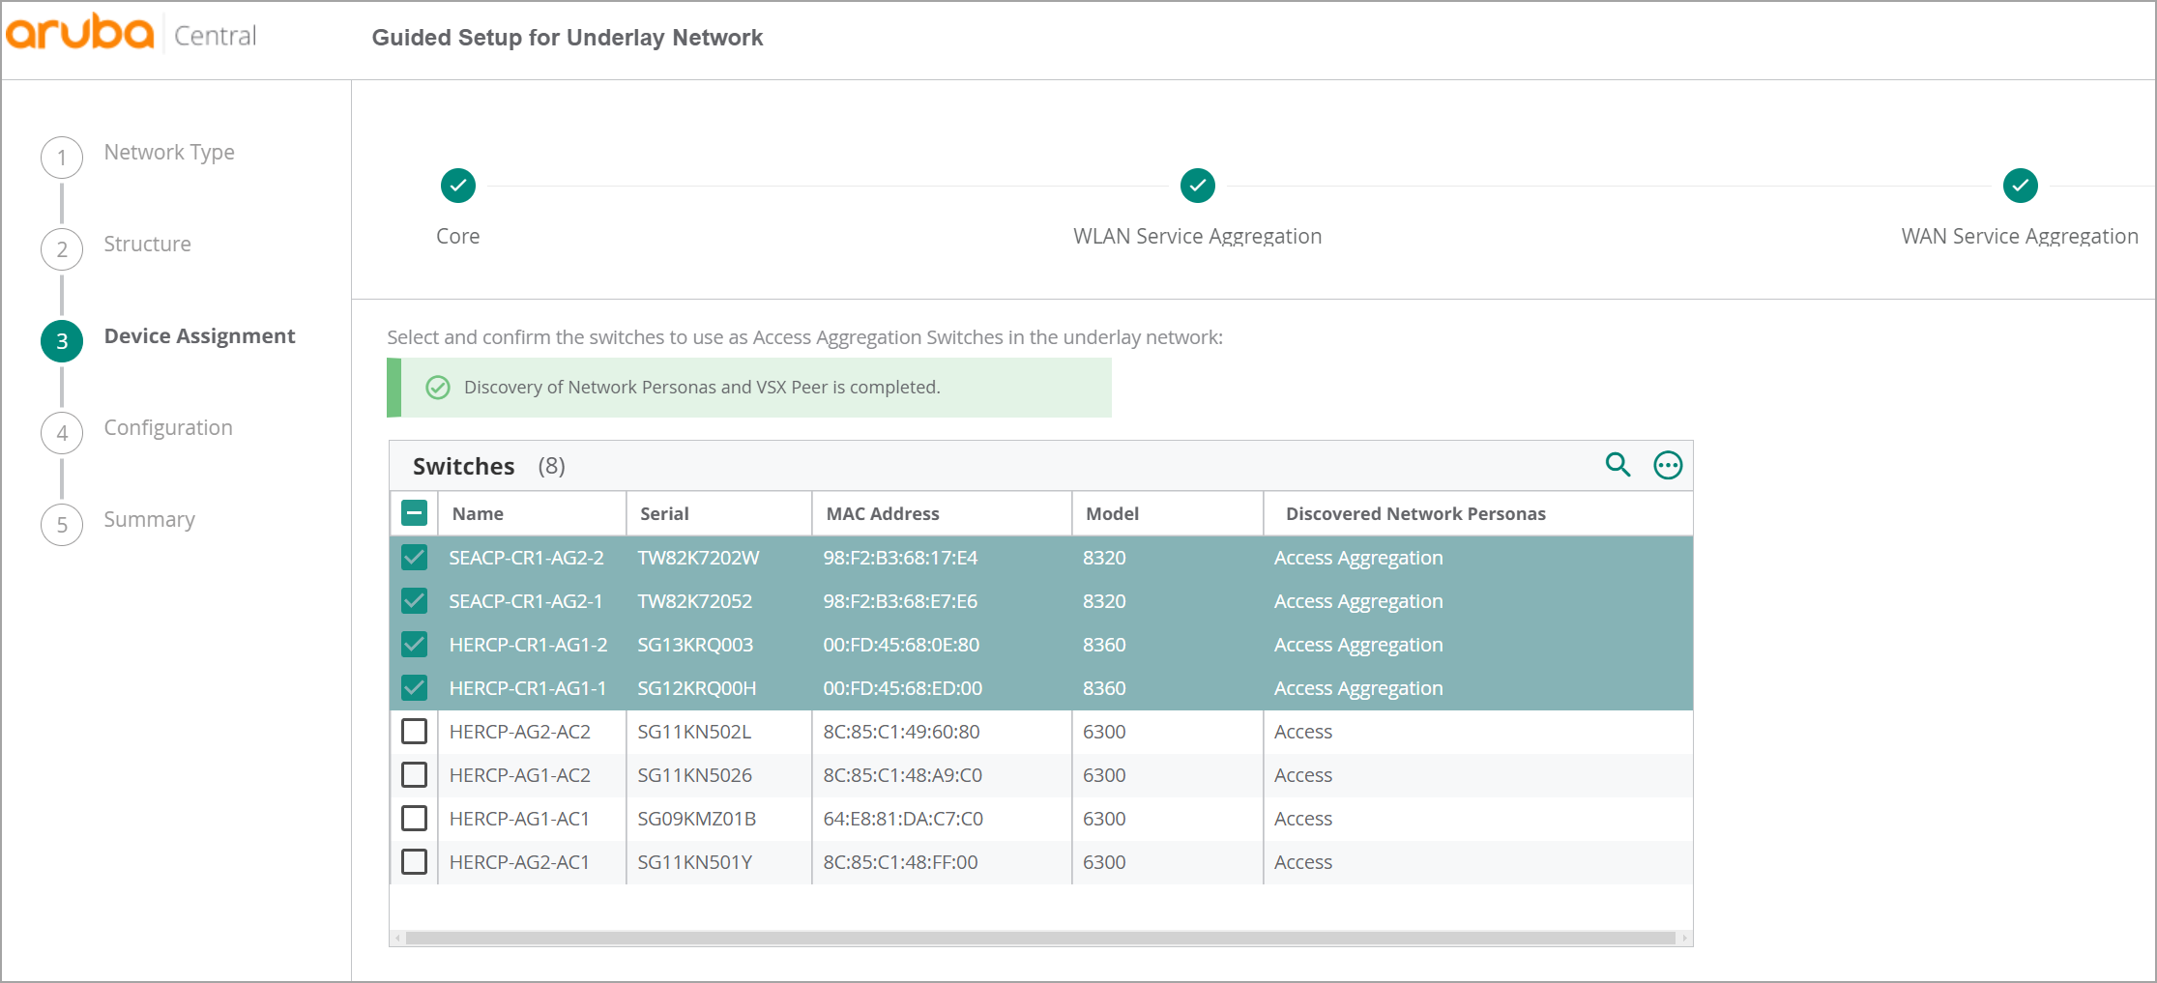Click MAC address 98:F2:B3:68:17:E4

[900, 558]
